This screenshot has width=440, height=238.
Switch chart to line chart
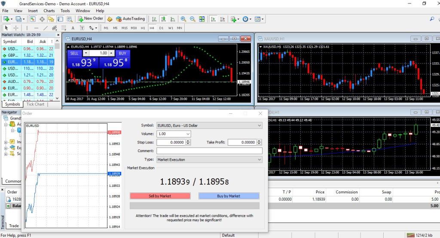click(x=173, y=19)
